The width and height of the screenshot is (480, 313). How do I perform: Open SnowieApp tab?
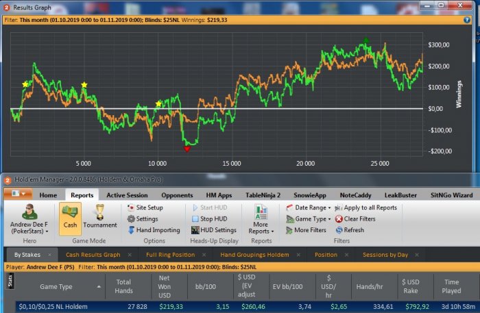310,195
